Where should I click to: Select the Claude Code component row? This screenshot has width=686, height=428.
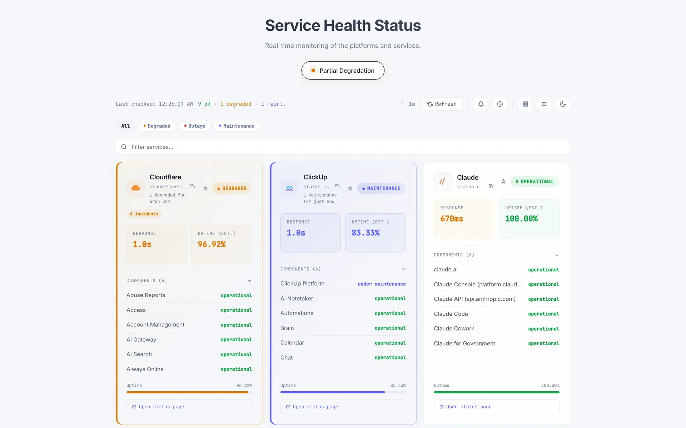(497, 314)
